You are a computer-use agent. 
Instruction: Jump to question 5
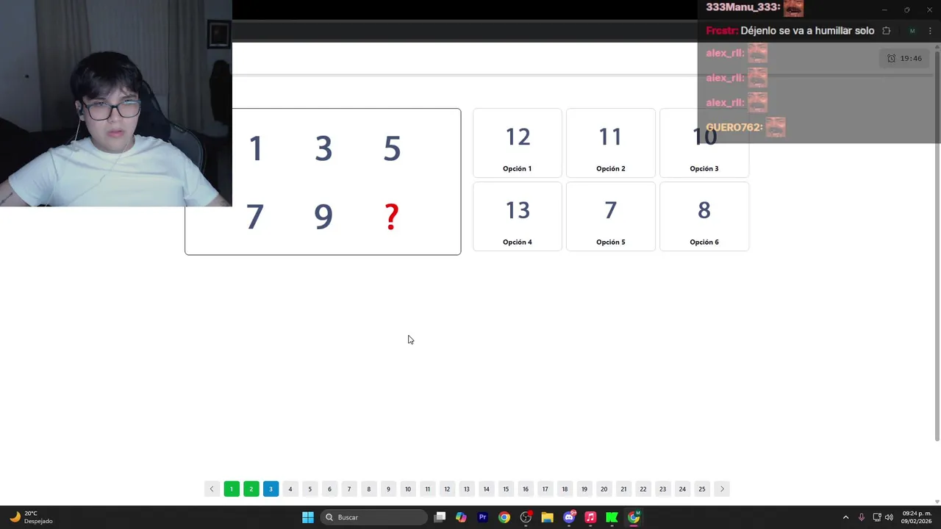[310, 489]
